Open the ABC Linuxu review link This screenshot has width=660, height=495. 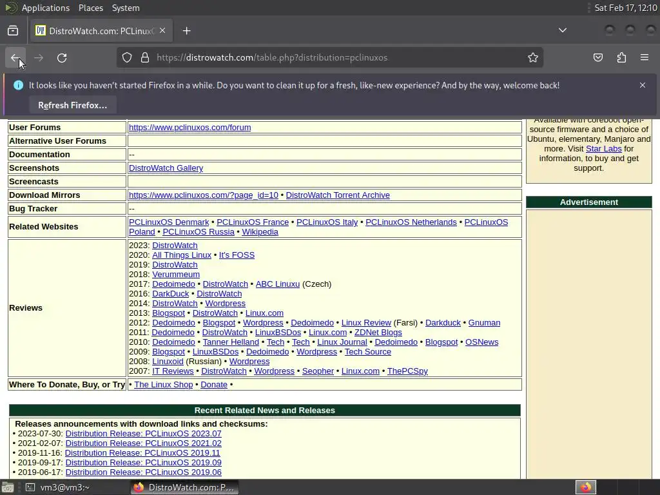click(x=277, y=284)
